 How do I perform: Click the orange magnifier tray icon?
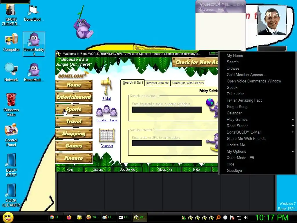pyautogui.click(x=218, y=217)
